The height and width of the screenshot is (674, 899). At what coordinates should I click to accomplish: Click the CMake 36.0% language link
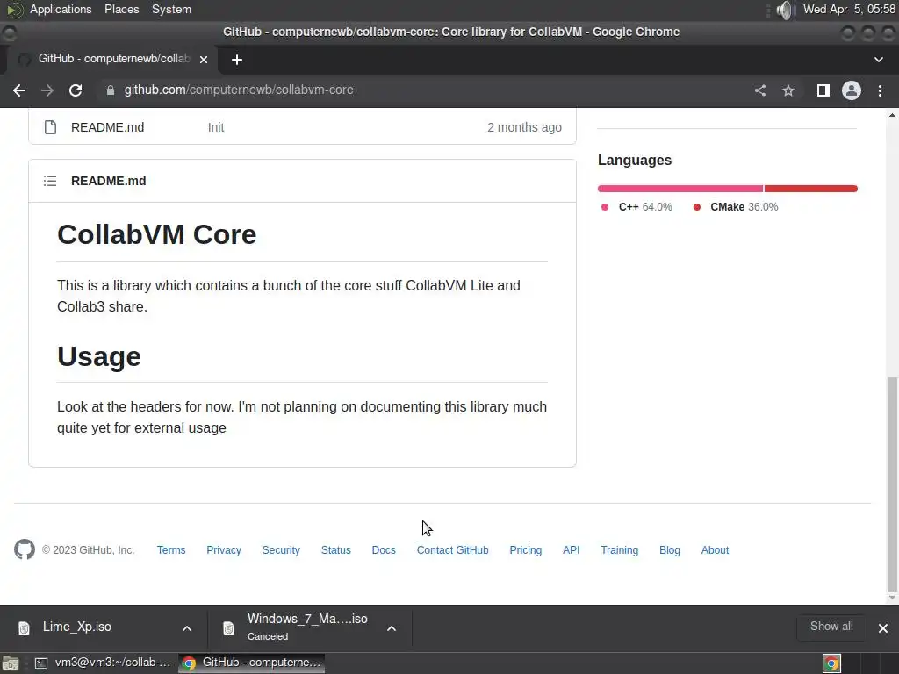click(x=736, y=207)
